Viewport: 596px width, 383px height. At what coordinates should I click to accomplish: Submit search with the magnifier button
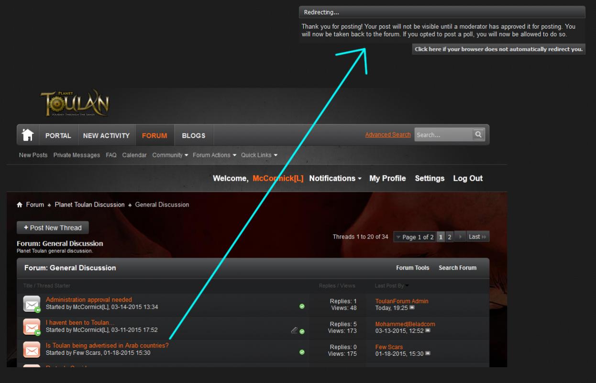478,135
